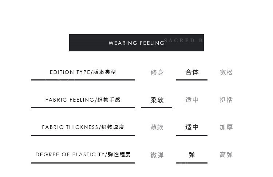The image size is (273, 177).
Task: Click the FABRIC THICKNESS label text
Action: [70, 127]
